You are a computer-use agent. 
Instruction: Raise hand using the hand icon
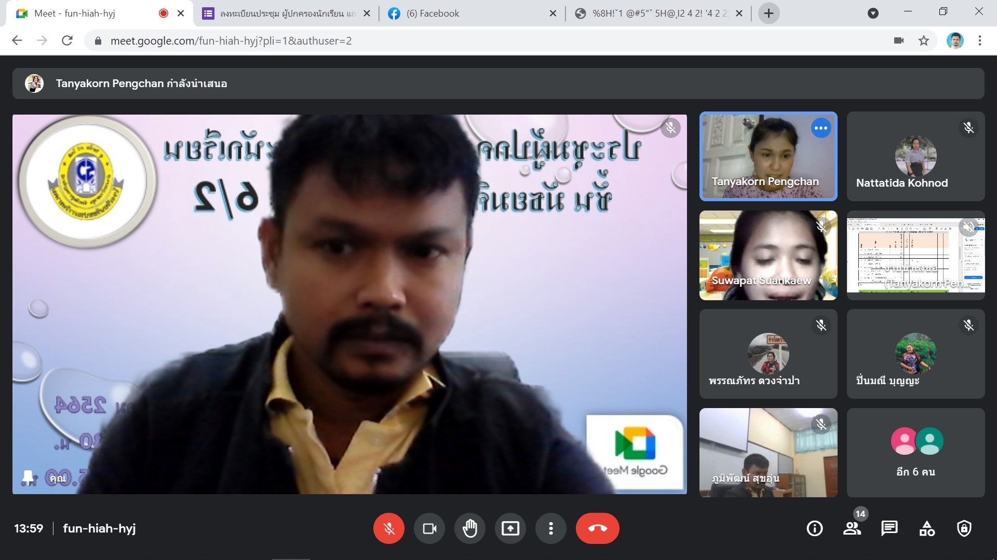pos(469,528)
